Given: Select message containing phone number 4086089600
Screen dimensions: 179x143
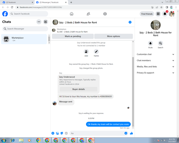Looking at the screenshot, I should point(86,97).
